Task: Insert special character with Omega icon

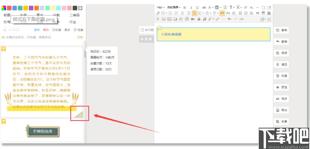Action: 240,13
